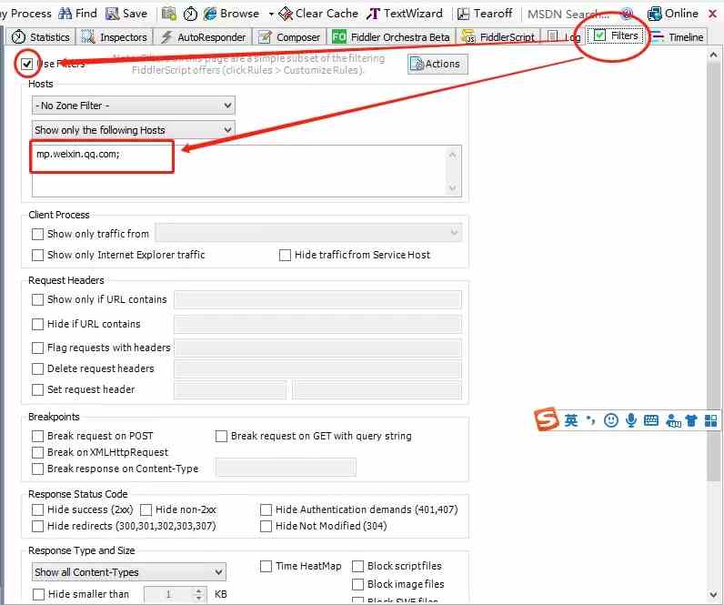This screenshot has height=605, width=724.
Task: Check Hide if URL contains
Action: 38,324
